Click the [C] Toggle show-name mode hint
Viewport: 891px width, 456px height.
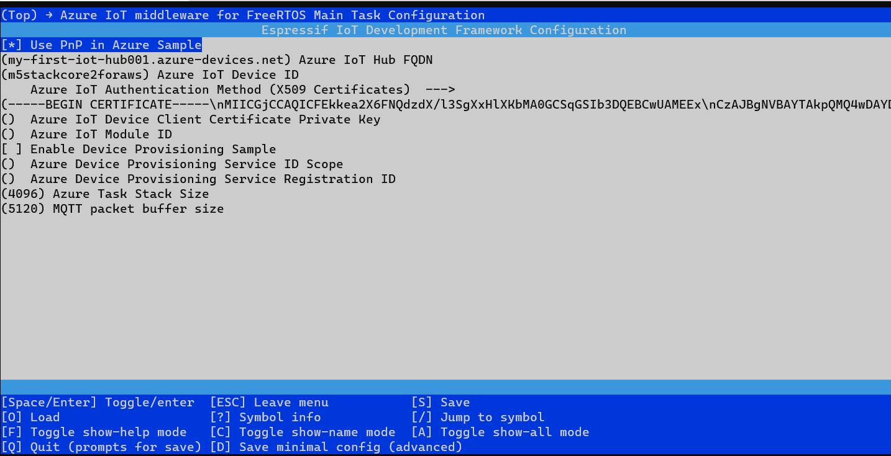click(x=303, y=432)
